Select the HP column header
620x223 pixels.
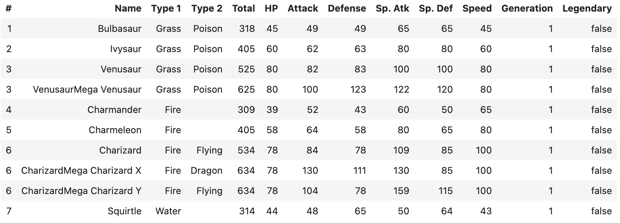[271, 8]
